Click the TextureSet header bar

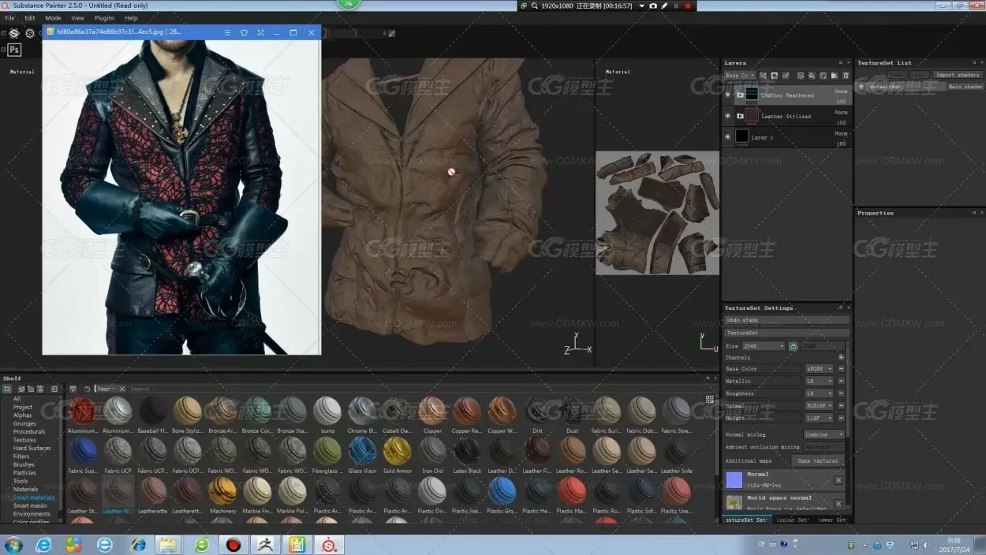click(x=786, y=333)
